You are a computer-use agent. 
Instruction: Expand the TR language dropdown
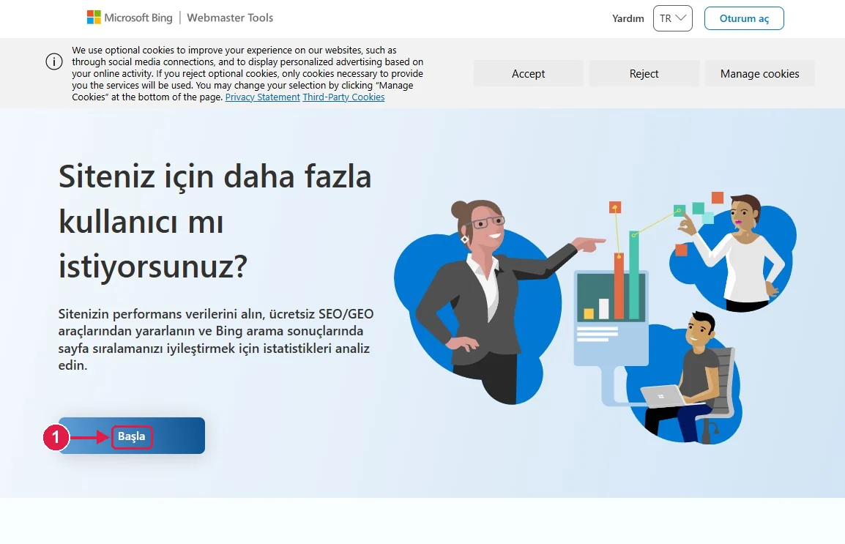click(672, 18)
